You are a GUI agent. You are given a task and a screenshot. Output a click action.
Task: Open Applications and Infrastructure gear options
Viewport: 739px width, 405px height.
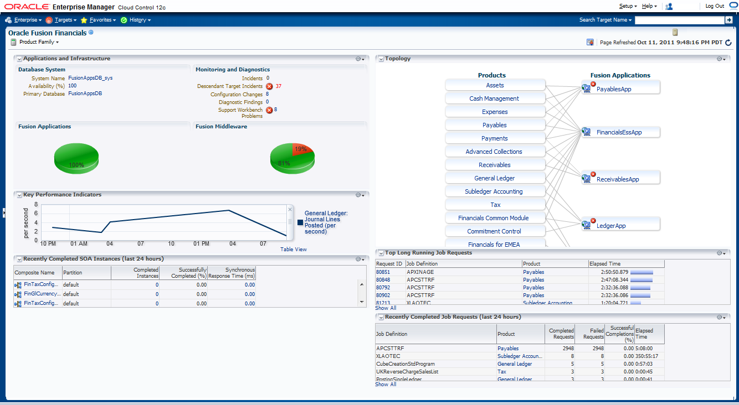pyautogui.click(x=360, y=59)
